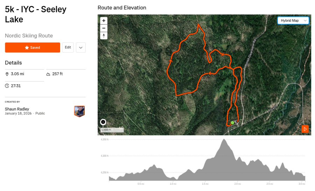This screenshot has width=315, height=191.
Task: Click the elevation chart at 1.0 mi
Action: coord(173,175)
